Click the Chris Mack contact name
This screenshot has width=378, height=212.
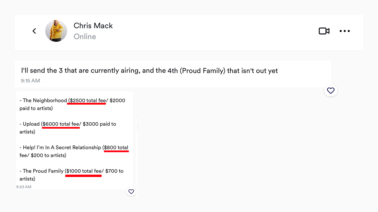(x=93, y=26)
